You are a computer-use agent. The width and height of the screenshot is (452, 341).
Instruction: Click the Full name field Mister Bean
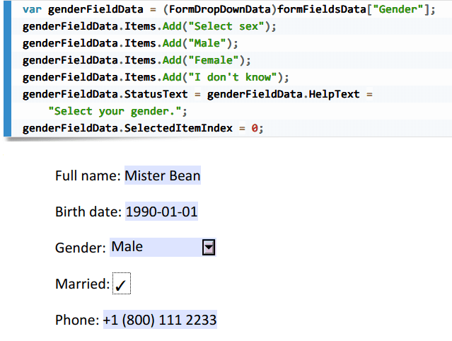pyautogui.click(x=163, y=175)
